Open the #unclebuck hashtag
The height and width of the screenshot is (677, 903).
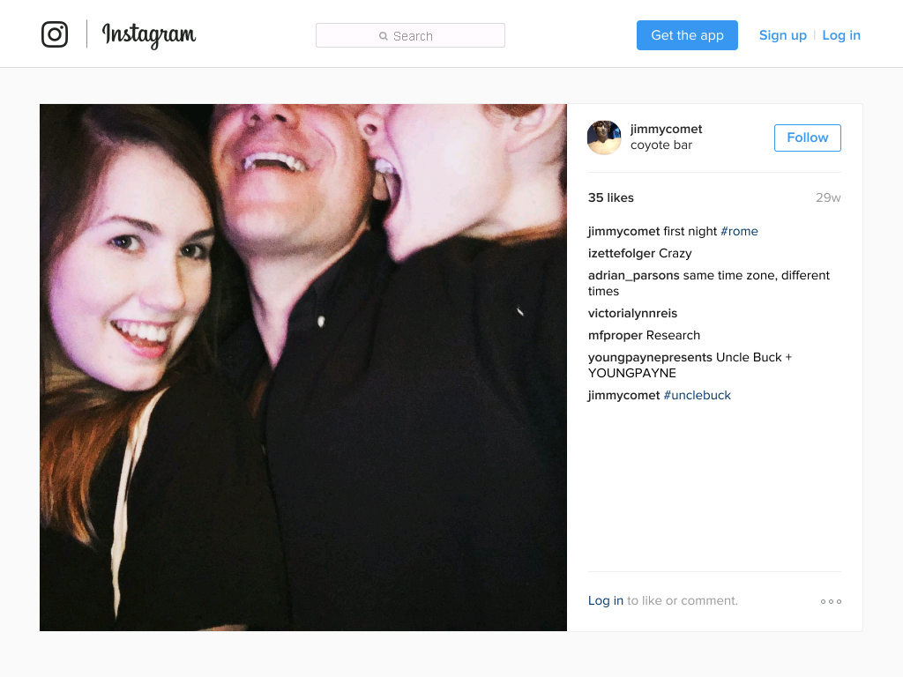tap(697, 395)
